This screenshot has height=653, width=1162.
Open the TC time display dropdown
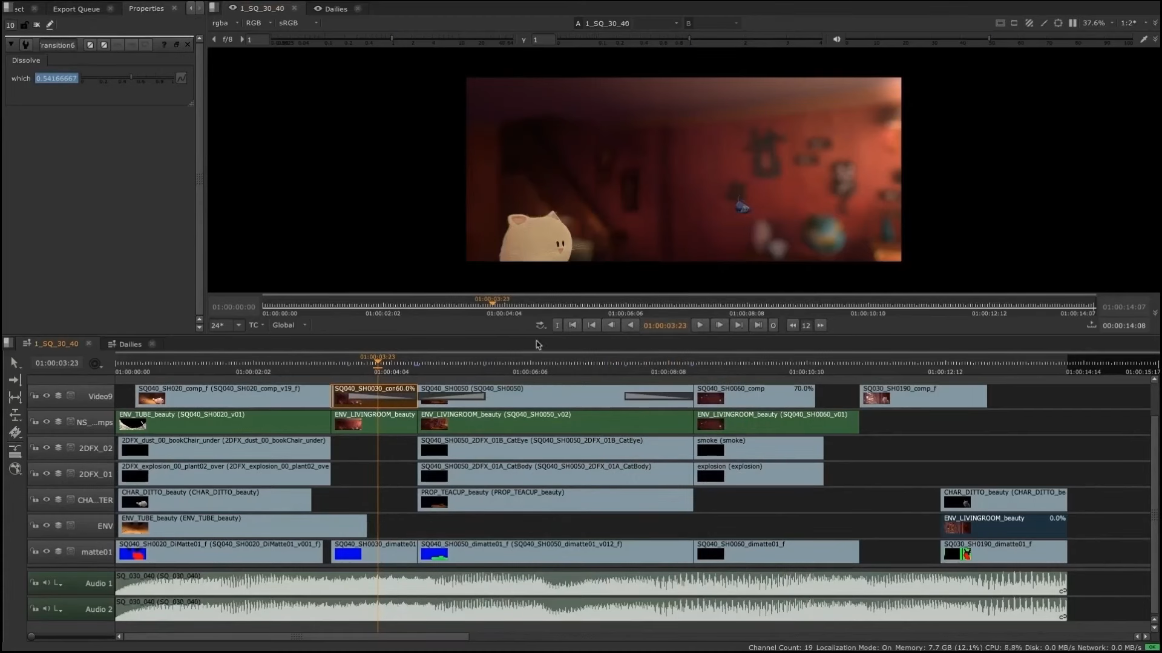coord(257,325)
